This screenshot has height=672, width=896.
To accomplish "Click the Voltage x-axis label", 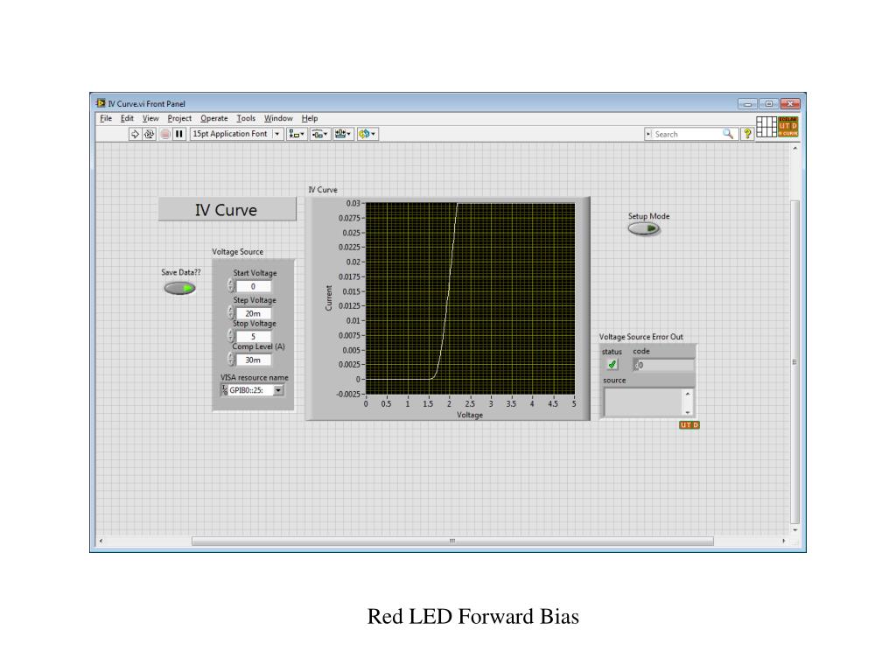I will (470, 415).
